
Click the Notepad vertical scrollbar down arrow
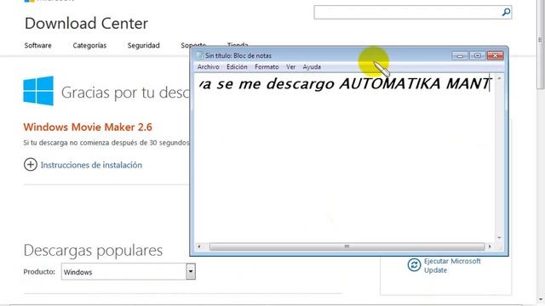(x=499, y=238)
